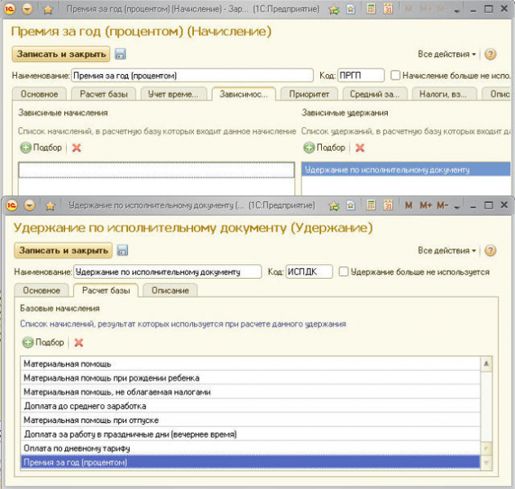This screenshot has width=515, height=489.
Task: Switch to Основное tab in Премия за год window
Action: pos(39,95)
